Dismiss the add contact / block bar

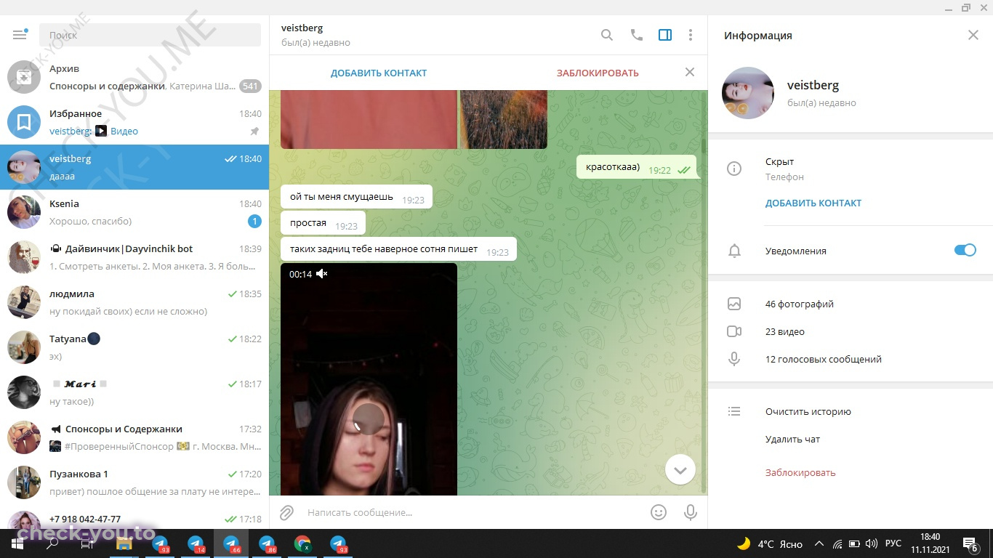(x=690, y=72)
